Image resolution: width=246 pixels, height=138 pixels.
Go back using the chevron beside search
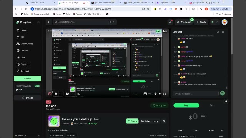click(x=48, y=22)
